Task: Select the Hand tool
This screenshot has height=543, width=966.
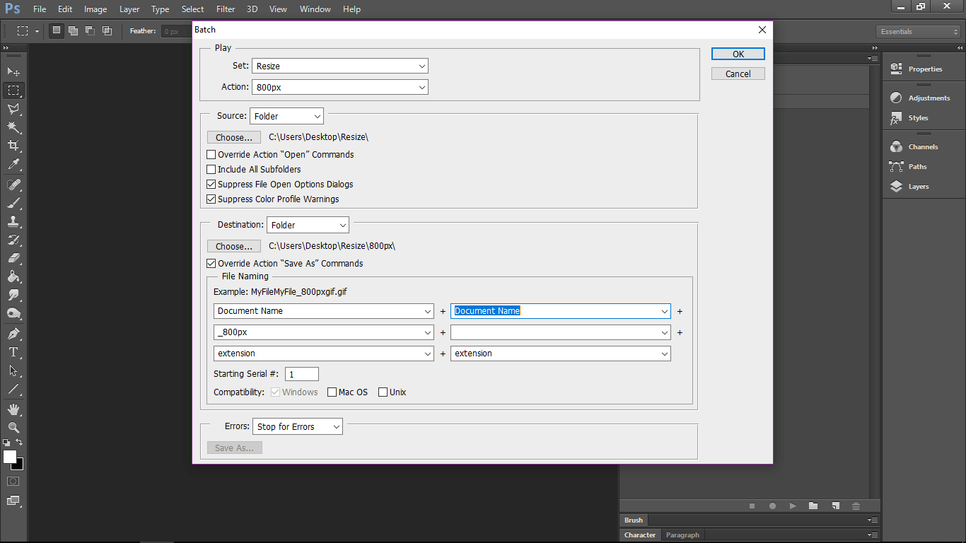Action: [13, 408]
